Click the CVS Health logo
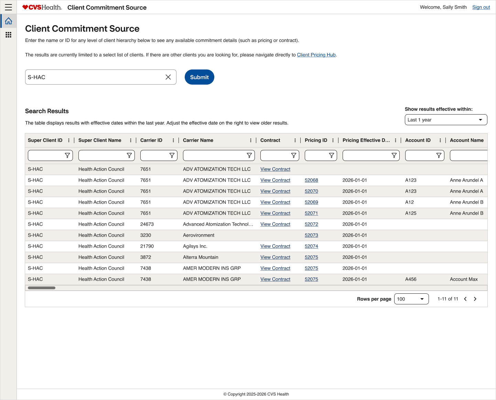 tap(42, 7)
